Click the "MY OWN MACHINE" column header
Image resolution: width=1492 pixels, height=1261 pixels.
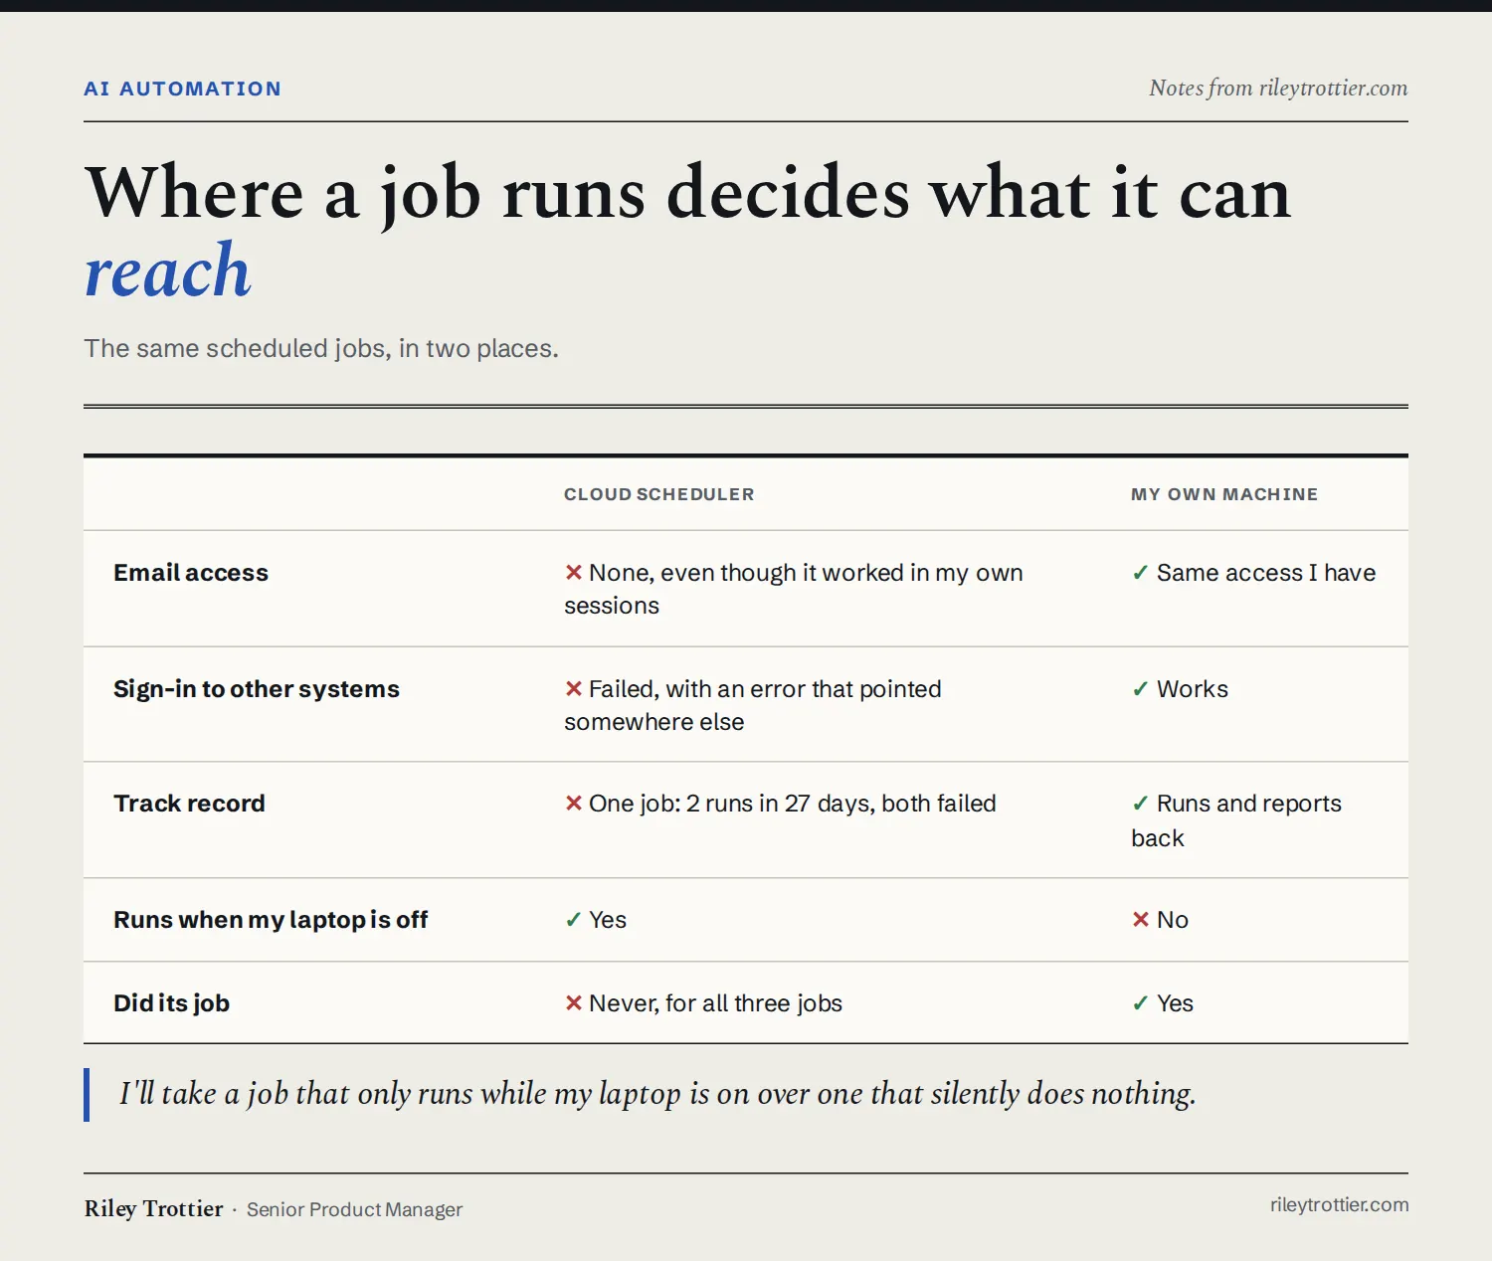(x=1224, y=494)
